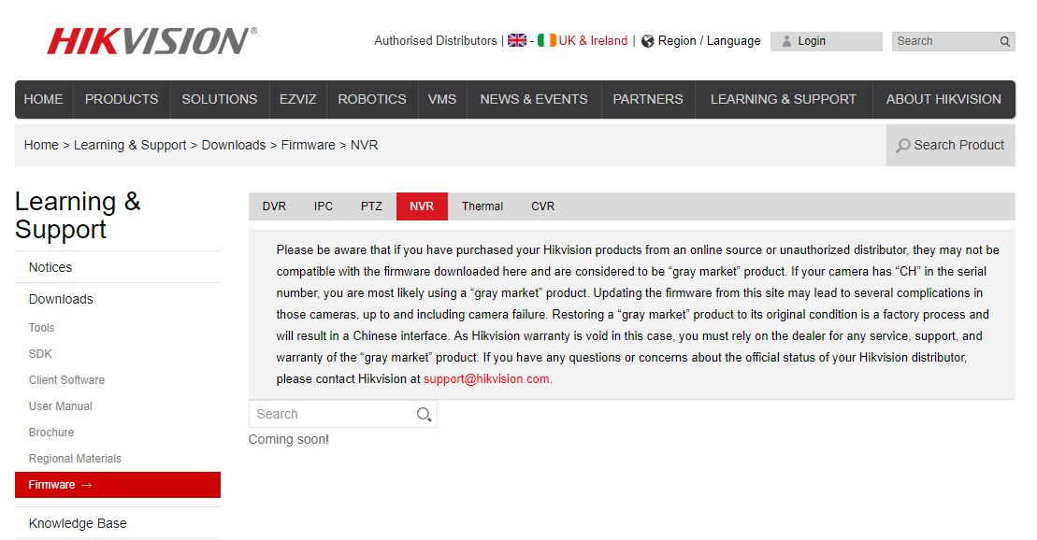This screenshot has width=1037, height=540.
Task: Open the support@hikvision.com email link
Action: point(486,379)
